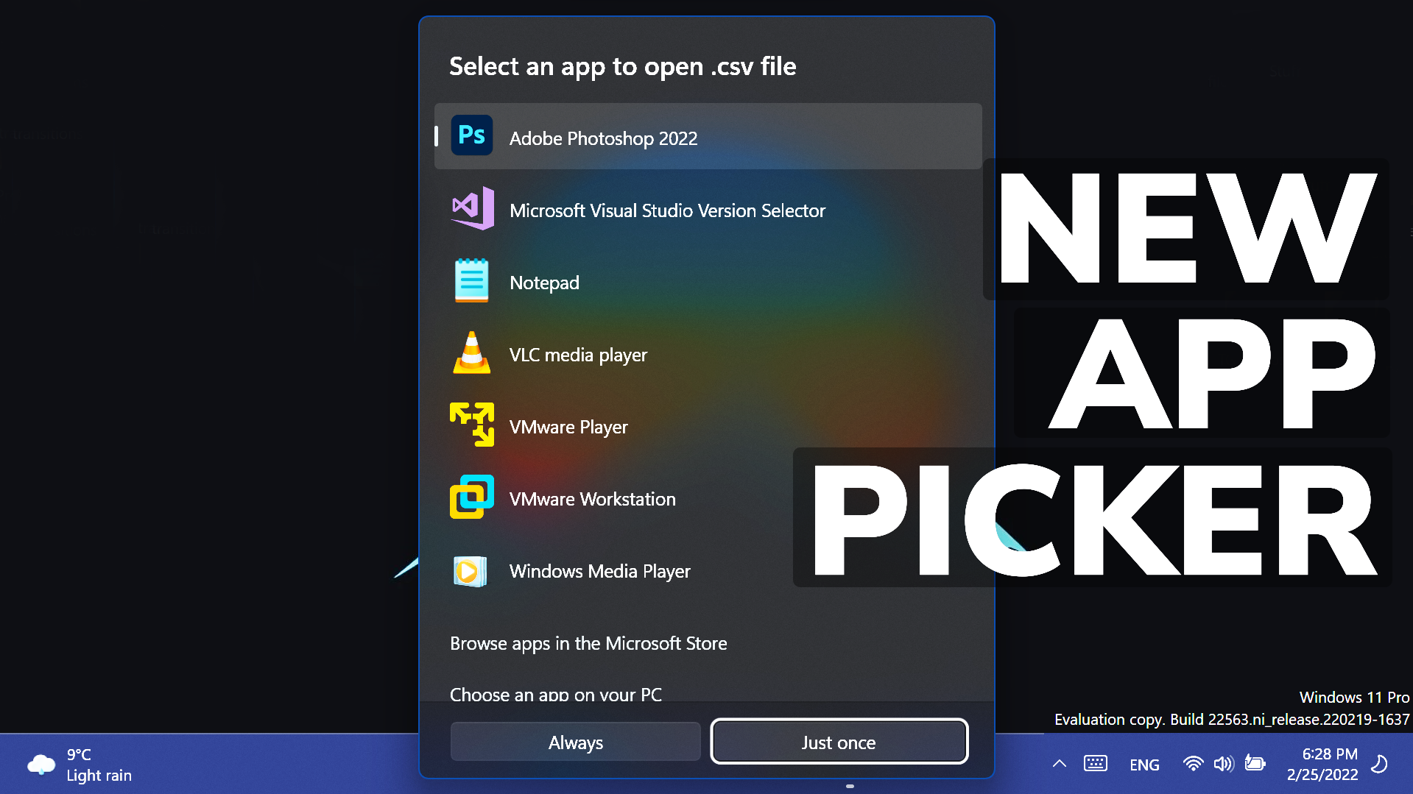Screen dimensions: 1413x794
Task: Click the Wi-Fi icon in the system tray
Action: point(1193,765)
